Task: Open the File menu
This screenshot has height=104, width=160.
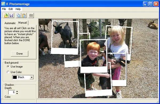Action: [x=4, y=9]
